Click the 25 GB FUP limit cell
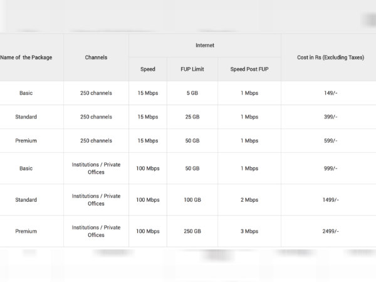The width and height of the screenshot is (376, 282). [x=192, y=117]
